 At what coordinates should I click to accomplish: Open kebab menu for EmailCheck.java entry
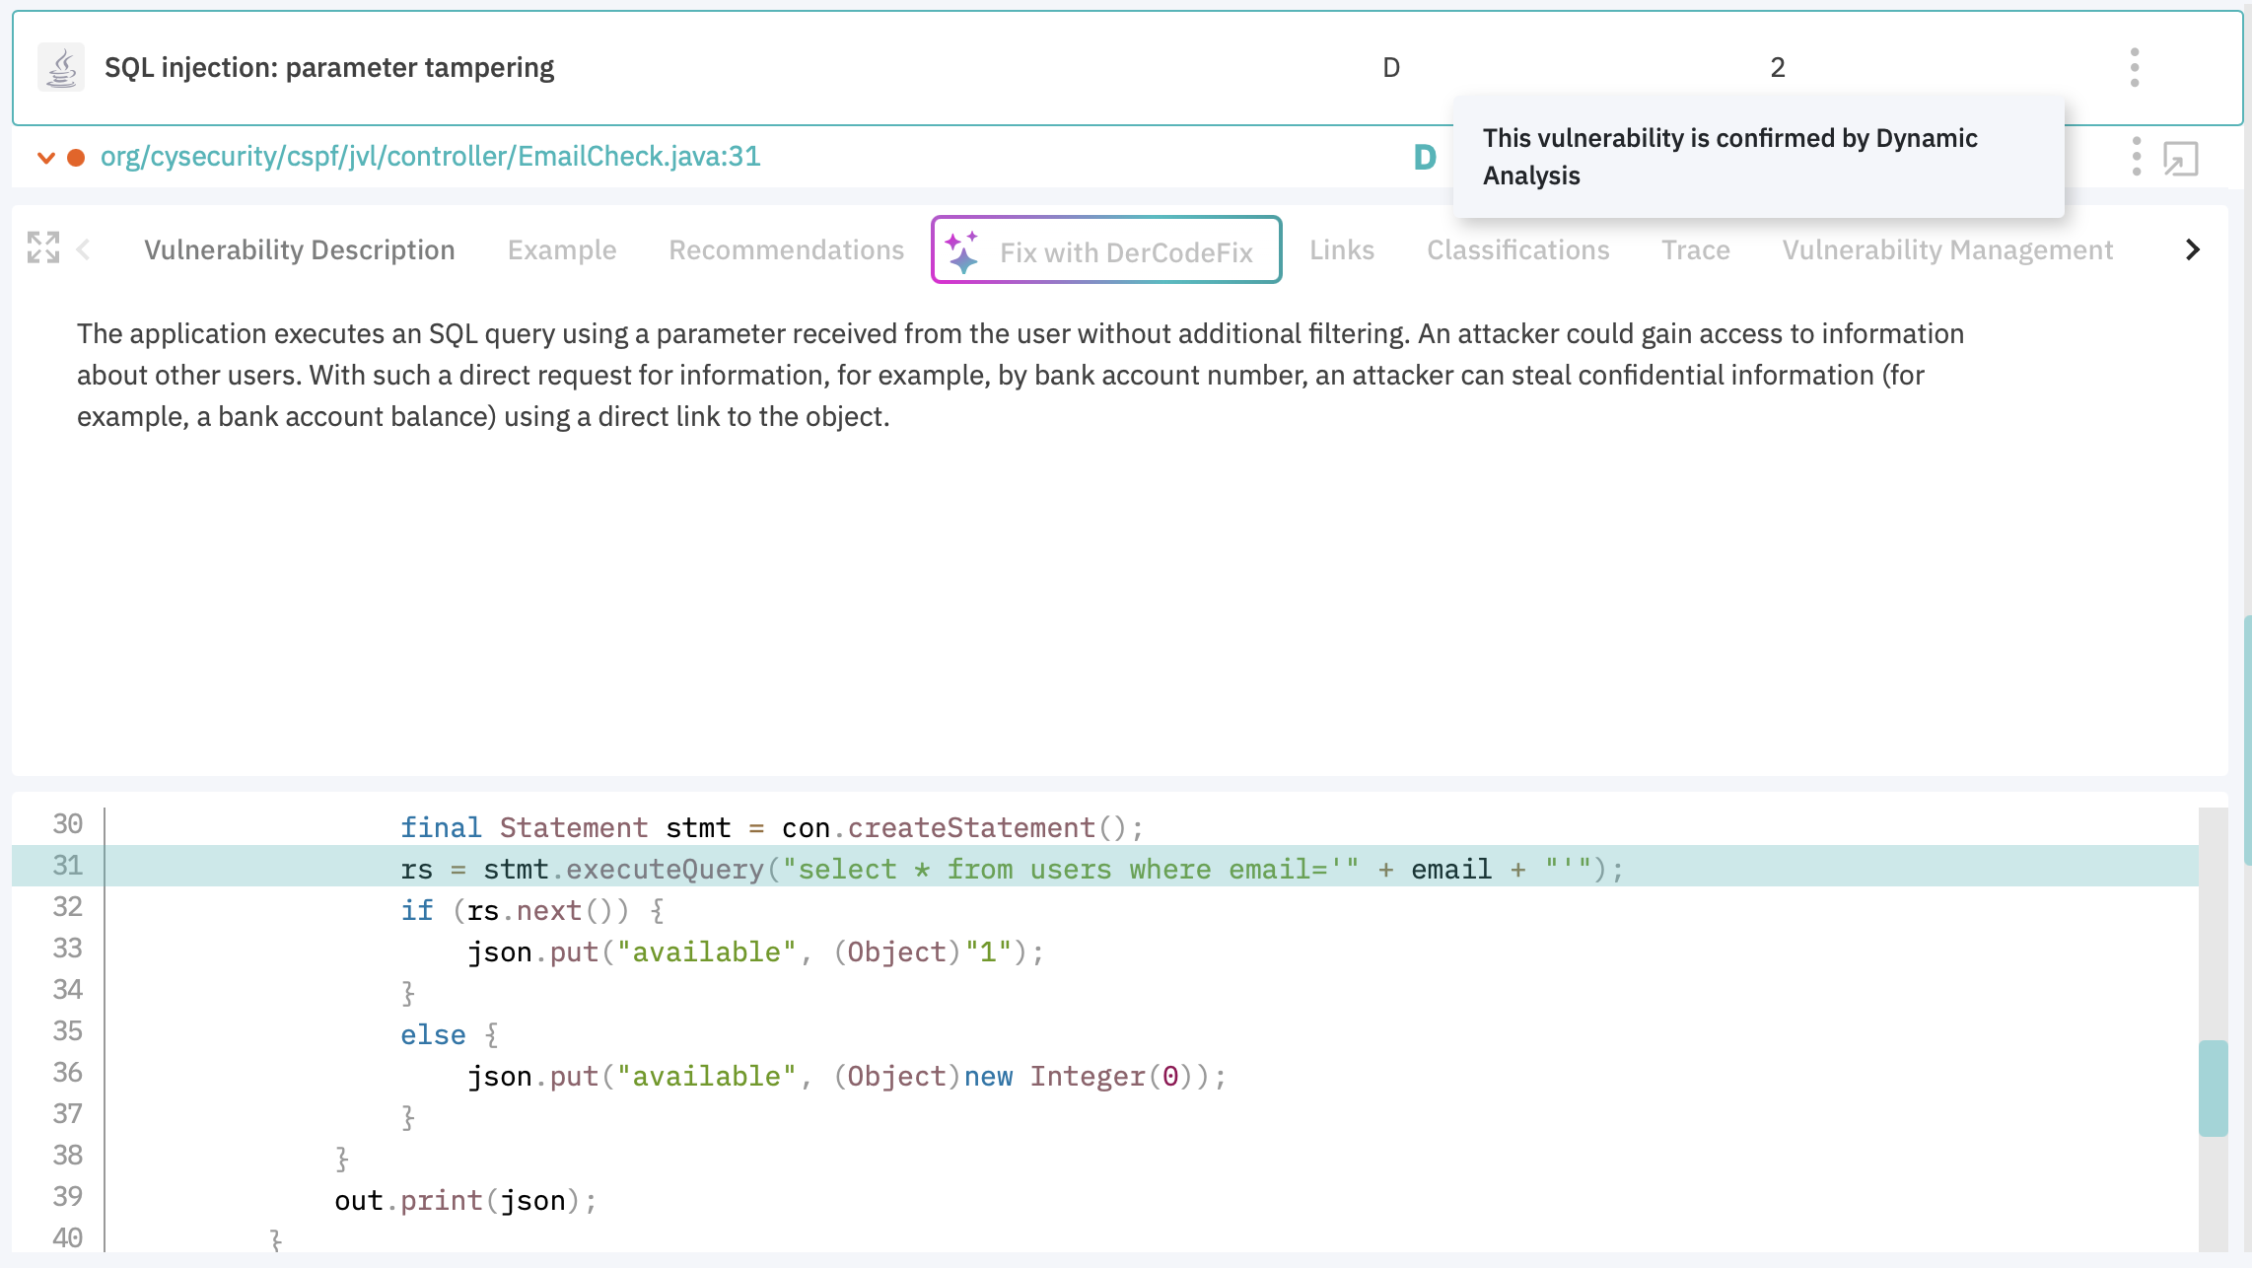click(x=2137, y=157)
